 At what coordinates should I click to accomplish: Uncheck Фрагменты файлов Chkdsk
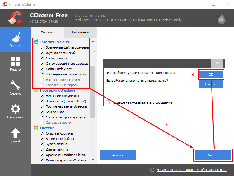pos(42,155)
